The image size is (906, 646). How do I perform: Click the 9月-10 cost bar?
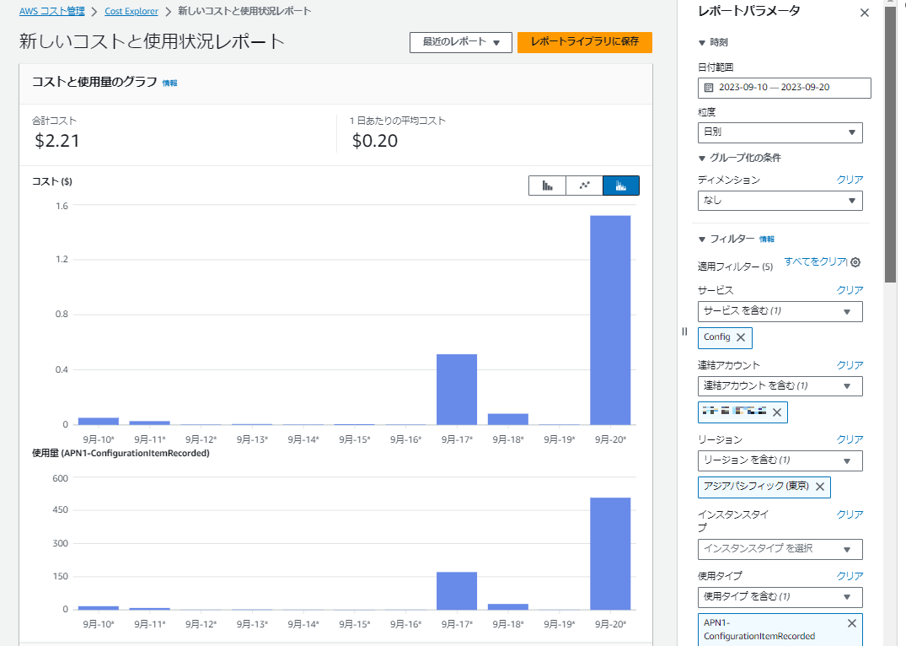(99, 421)
